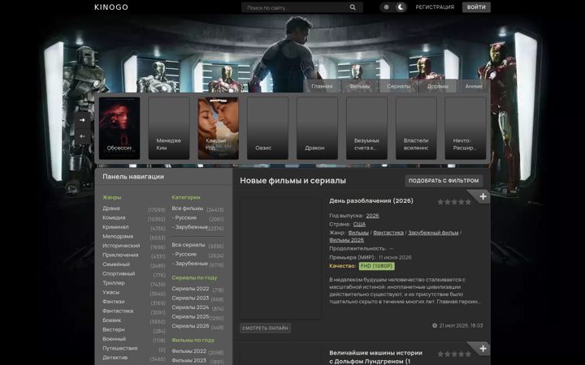Add Величайшие машины истории to bookmarks plus

483,349
